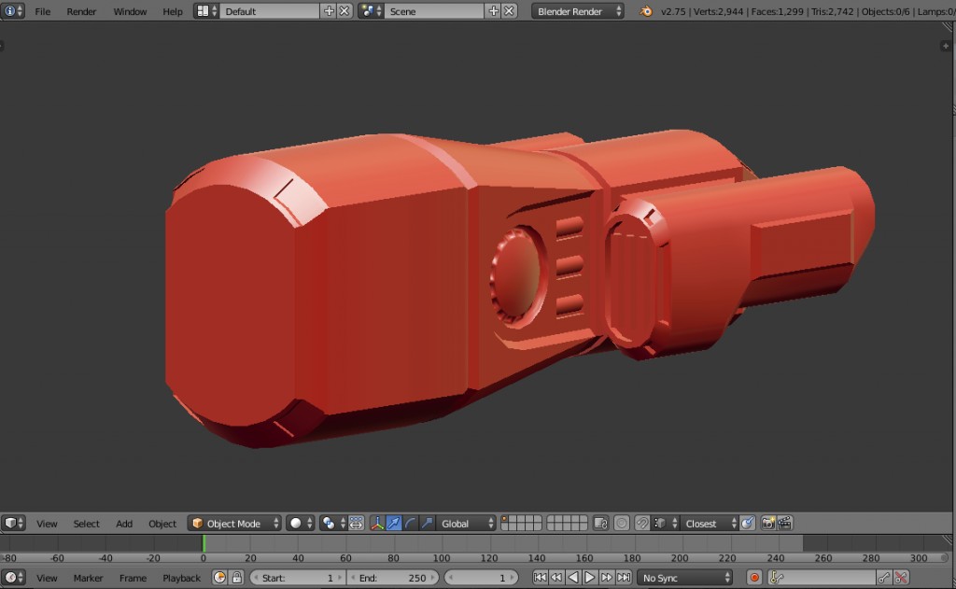This screenshot has height=589, width=956.
Task: Click the current frame number field
Action: 480,578
